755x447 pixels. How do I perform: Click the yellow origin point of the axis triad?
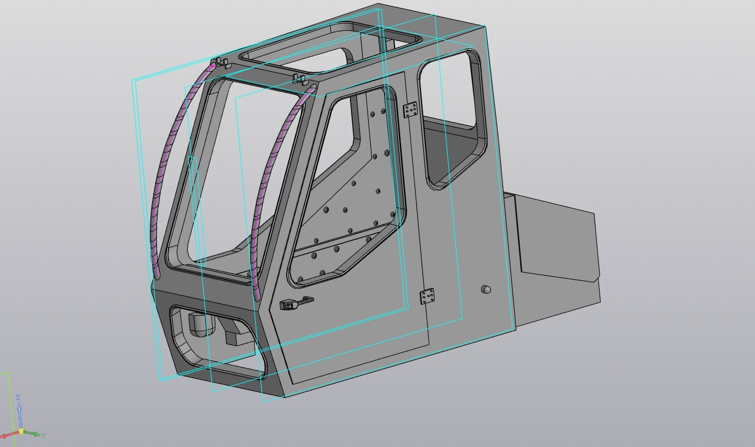pyautogui.click(x=21, y=432)
